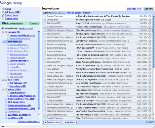The width and height of the screenshot is (155, 128).
Task: Click the arrow icon on the Keepin' It Cool row
Action: (x=150, y=23)
